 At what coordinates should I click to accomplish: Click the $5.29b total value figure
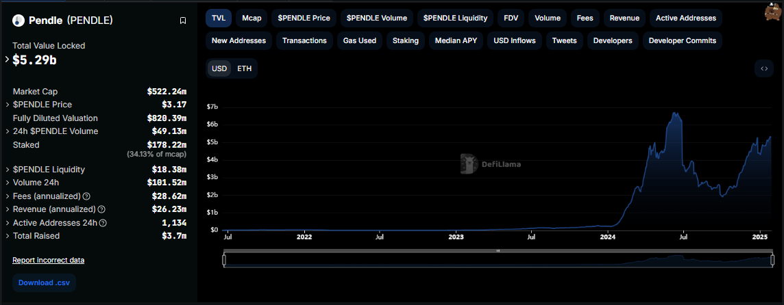point(33,60)
